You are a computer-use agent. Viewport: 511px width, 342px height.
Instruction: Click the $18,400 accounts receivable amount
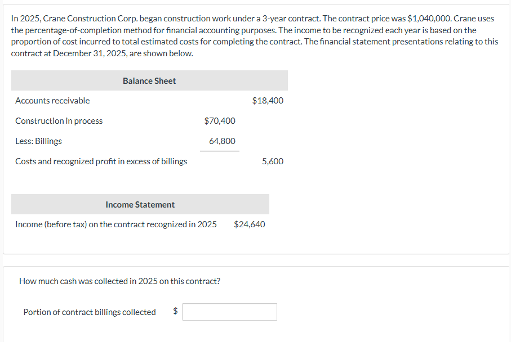[268, 101]
